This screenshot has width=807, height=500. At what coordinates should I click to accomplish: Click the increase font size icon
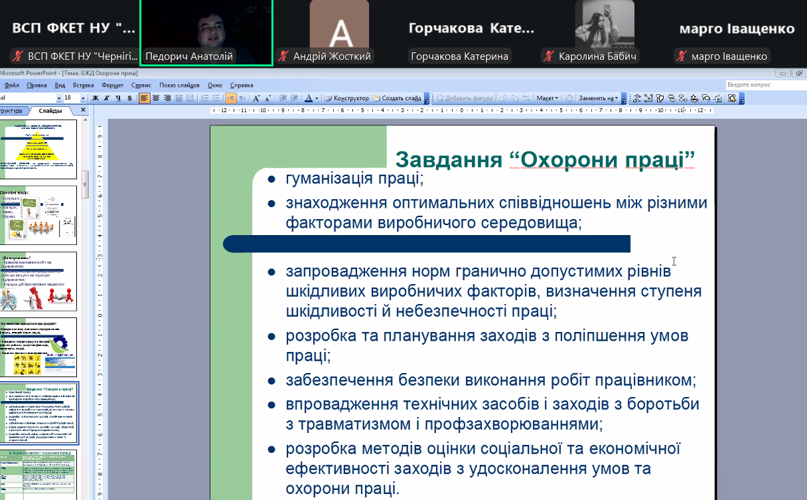click(257, 98)
